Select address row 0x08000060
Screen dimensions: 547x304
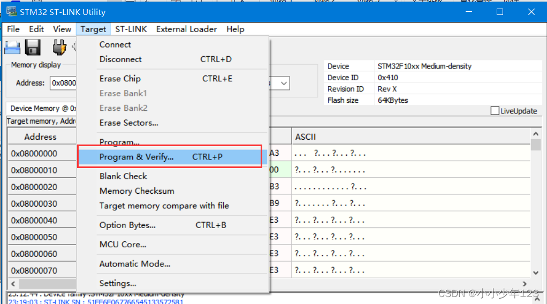(x=34, y=254)
